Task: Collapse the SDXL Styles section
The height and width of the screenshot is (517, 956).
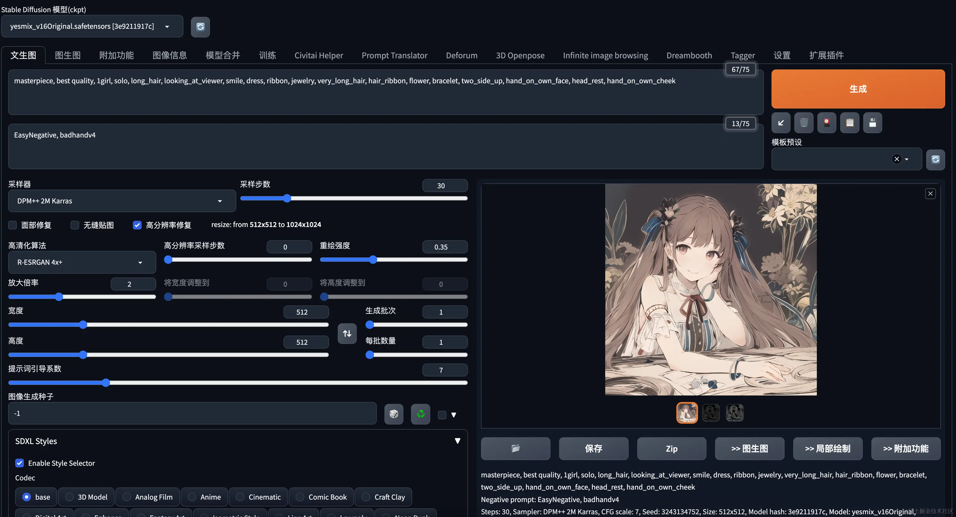Action: [457, 441]
